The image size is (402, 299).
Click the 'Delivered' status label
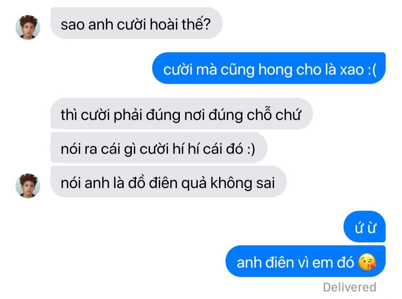[350, 287]
